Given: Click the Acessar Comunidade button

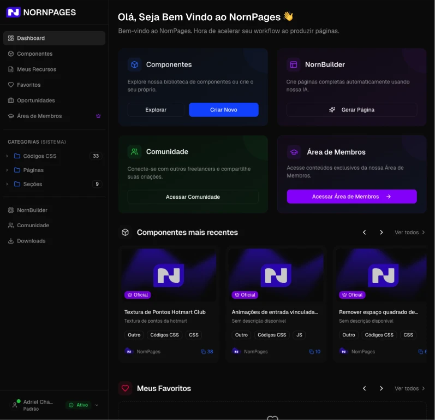Looking at the screenshot, I should tap(193, 197).
